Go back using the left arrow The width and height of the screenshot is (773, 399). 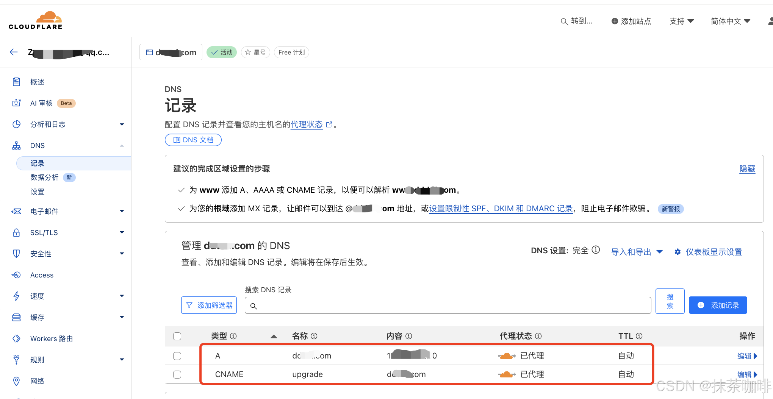coord(14,52)
